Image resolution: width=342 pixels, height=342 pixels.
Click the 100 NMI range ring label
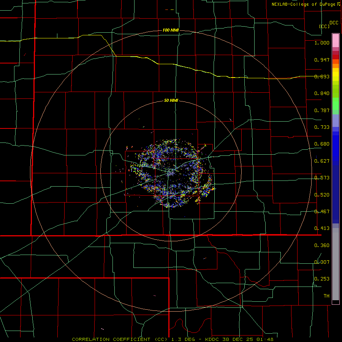pos(171,30)
